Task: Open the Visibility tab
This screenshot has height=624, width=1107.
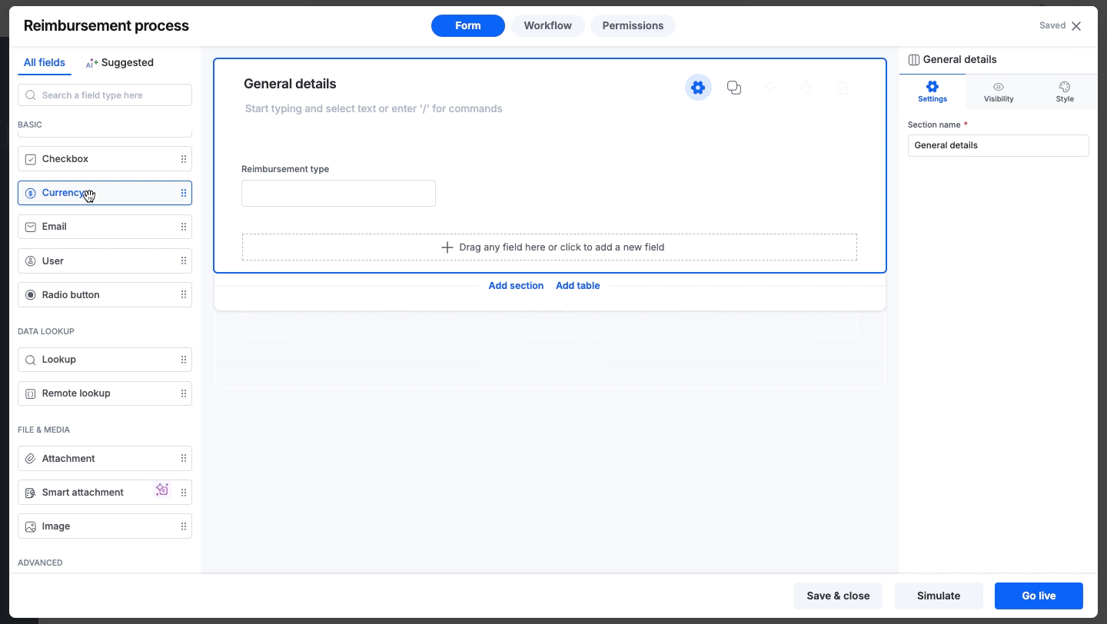Action: [999, 91]
